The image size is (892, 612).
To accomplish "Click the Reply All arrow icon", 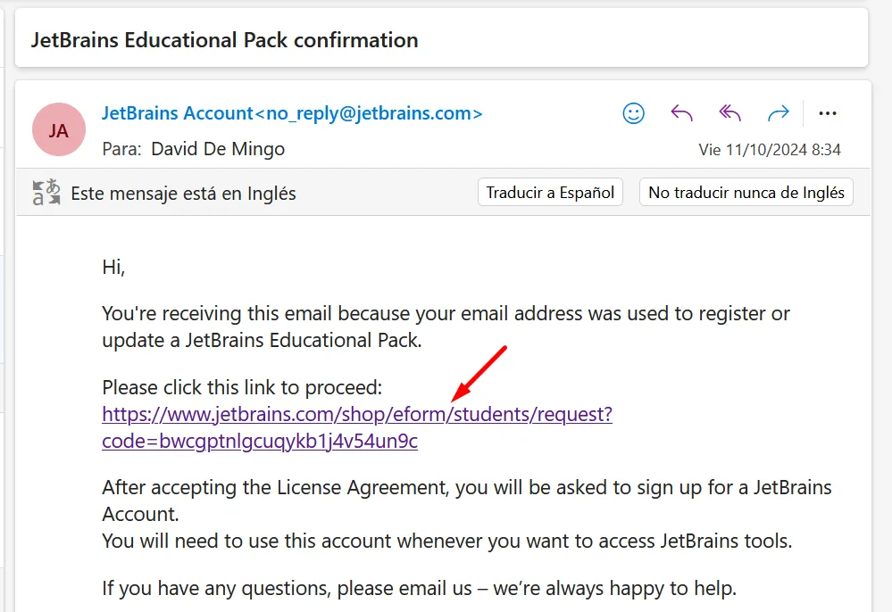I will point(730,113).
